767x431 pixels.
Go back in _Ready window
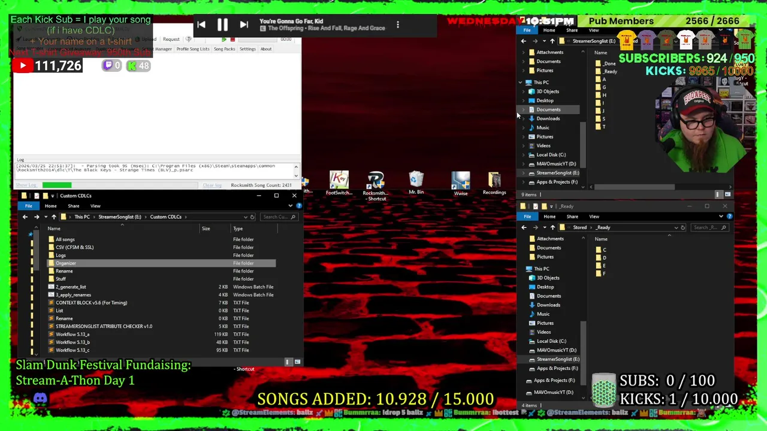pos(524,227)
